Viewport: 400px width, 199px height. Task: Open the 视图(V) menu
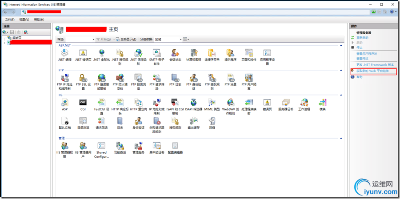[x=24, y=20]
